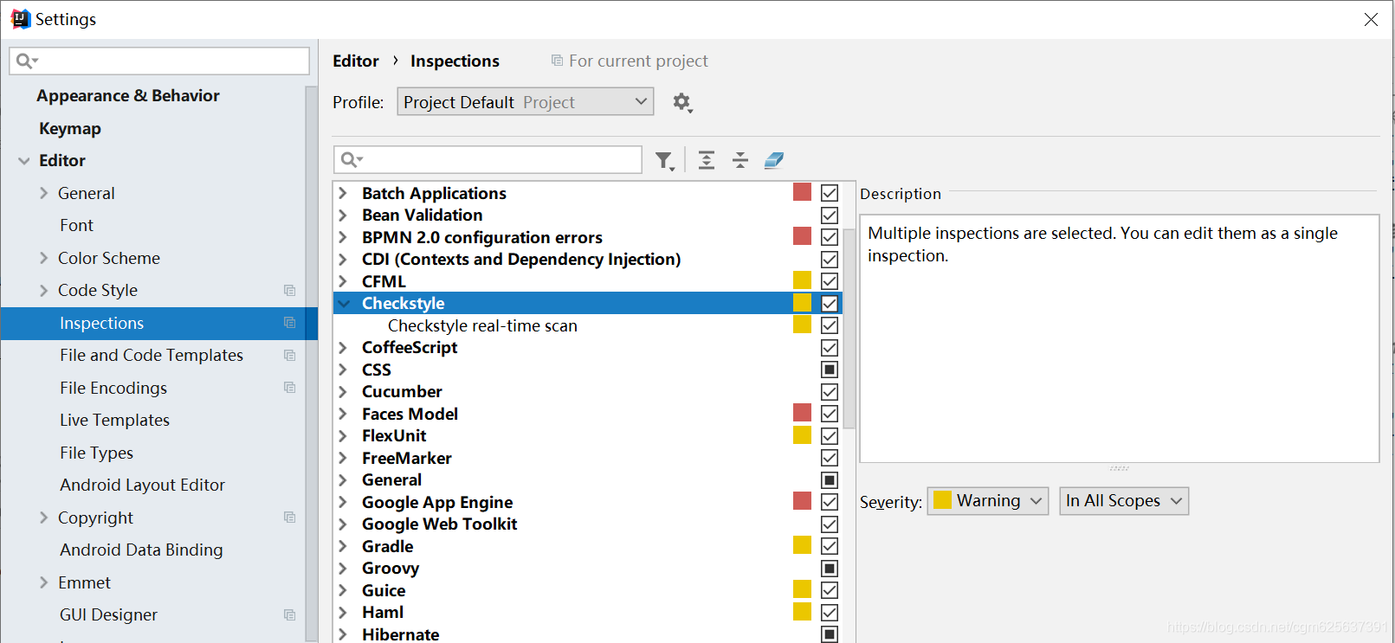Open the Severity Warning dropdown
1395x643 pixels.
tap(988, 501)
